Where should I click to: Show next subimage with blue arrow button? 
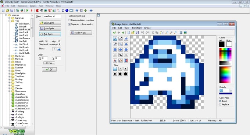pyautogui.click(x=59, y=49)
